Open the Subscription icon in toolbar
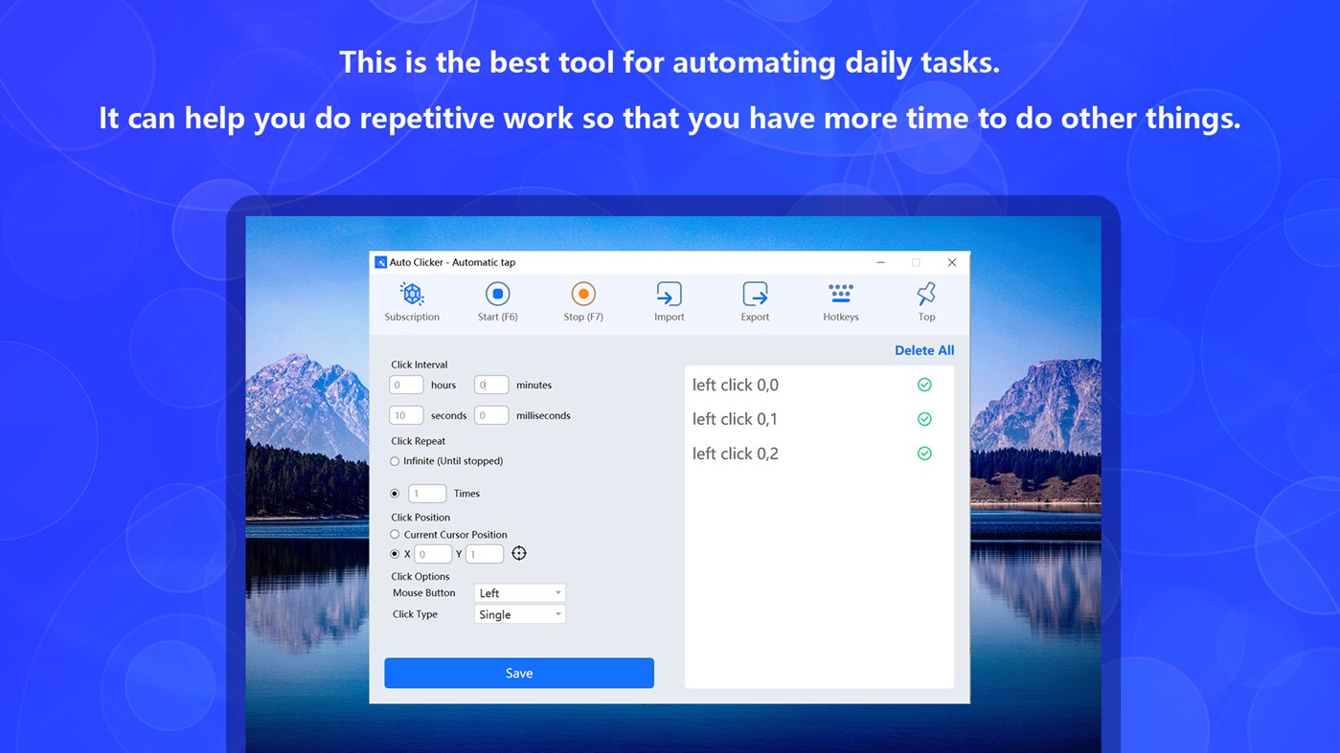The height and width of the screenshot is (753, 1340). click(x=412, y=302)
